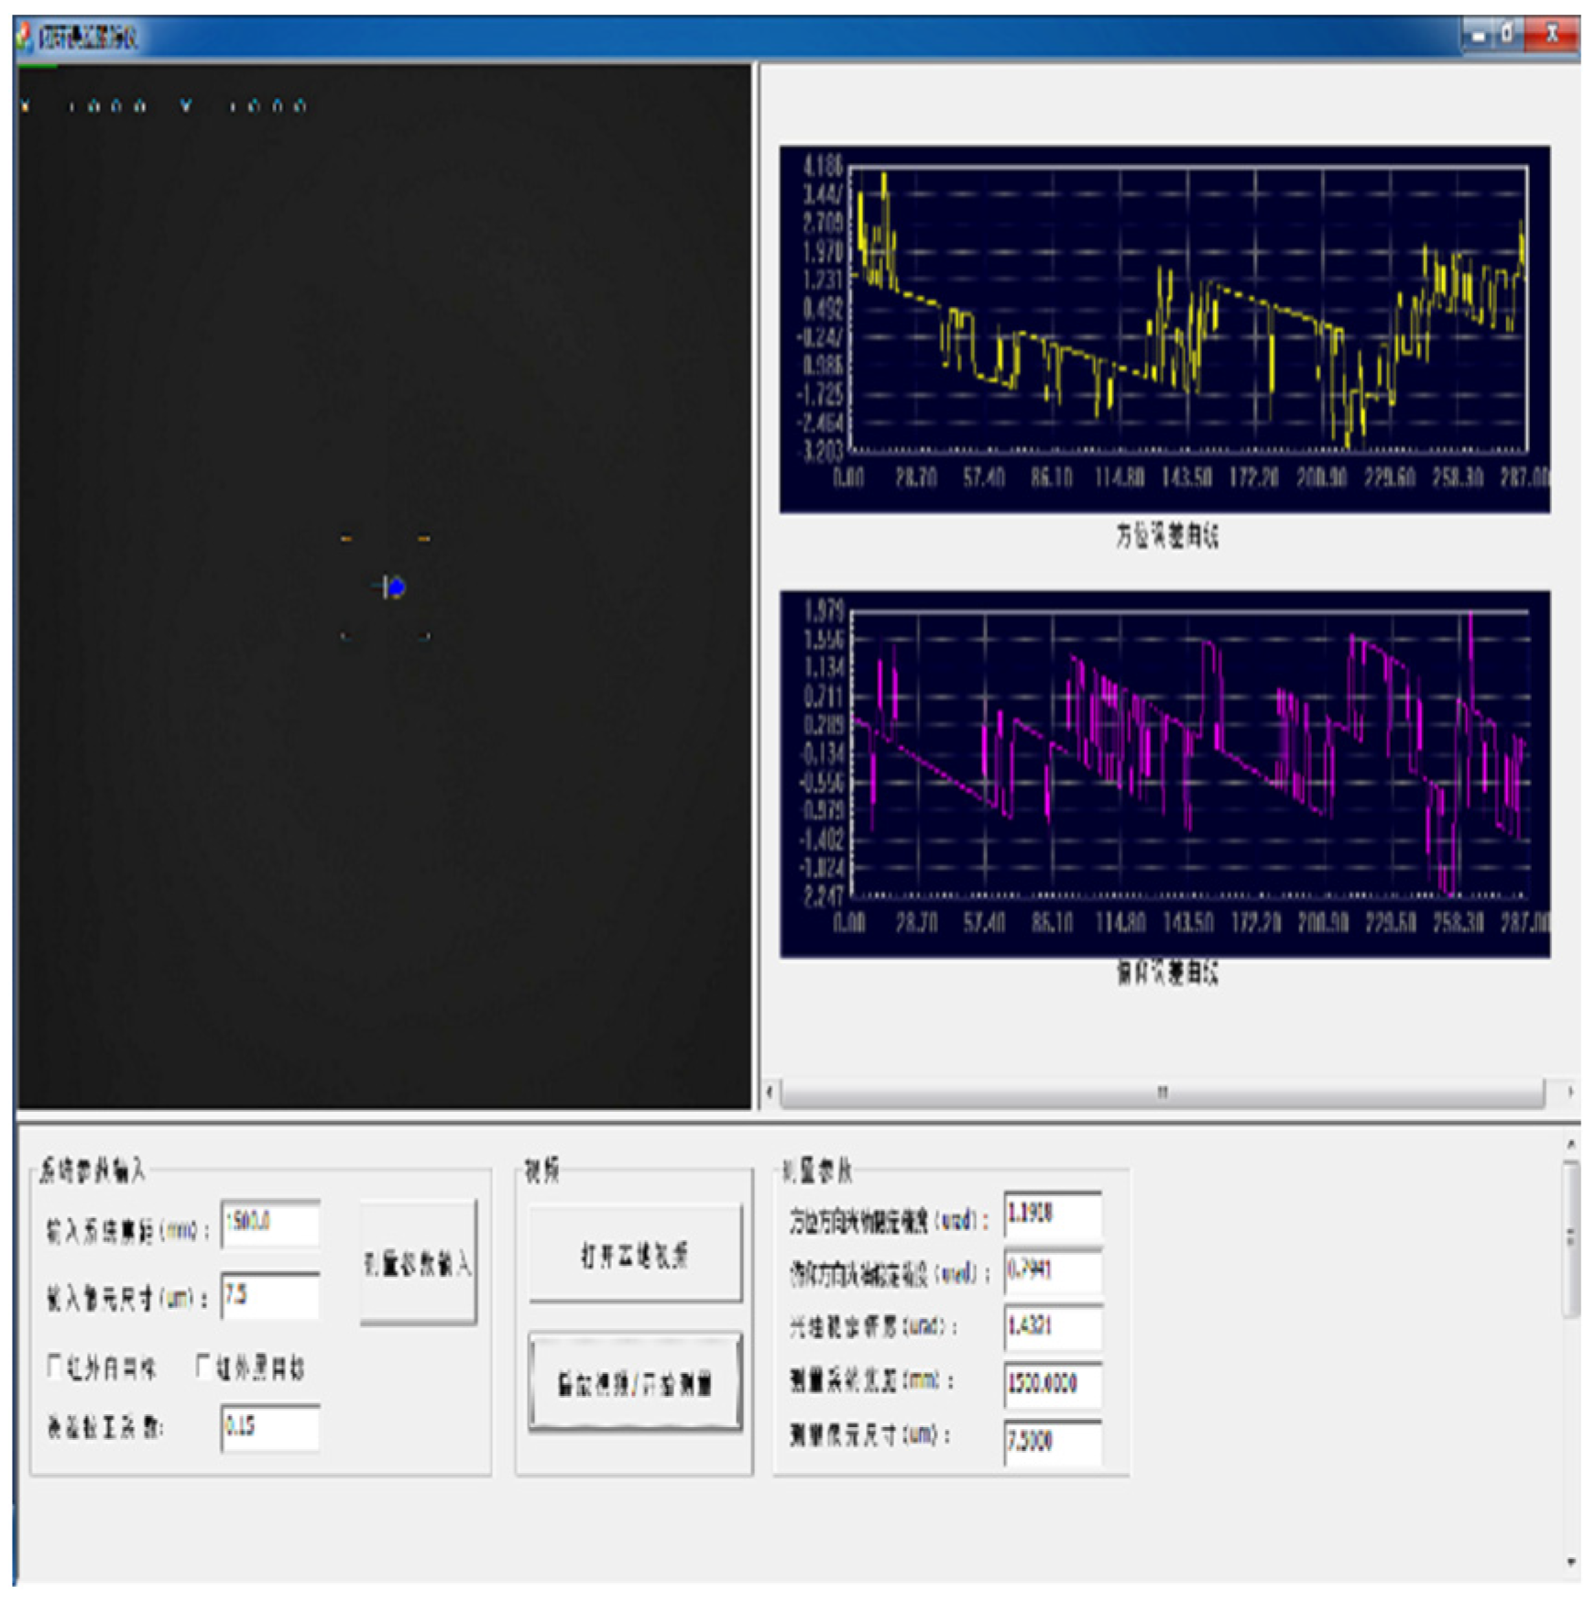Minimize the measurement software window
The width and height of the screenshot is (1596, 1604).
(x=1478, y=36)
